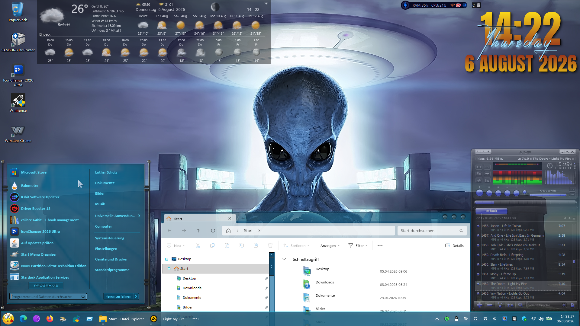The width and height of the screenshot is (580, 326).
Task: Select the Default playlist tab in AIMP
Action: point(491,211)
